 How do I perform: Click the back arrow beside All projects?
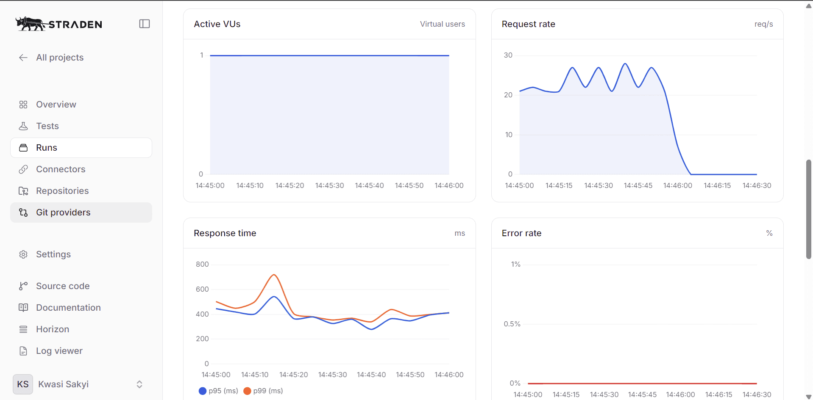23,58
